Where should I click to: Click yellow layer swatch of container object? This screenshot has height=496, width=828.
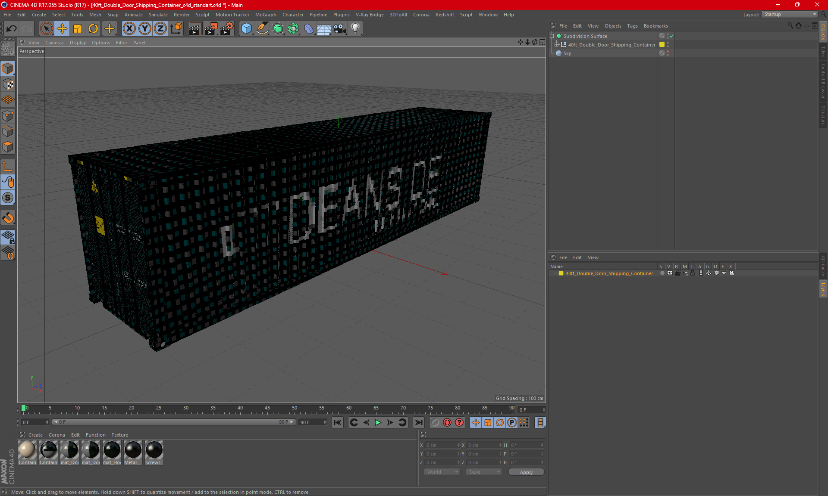[x=662, y=44]
